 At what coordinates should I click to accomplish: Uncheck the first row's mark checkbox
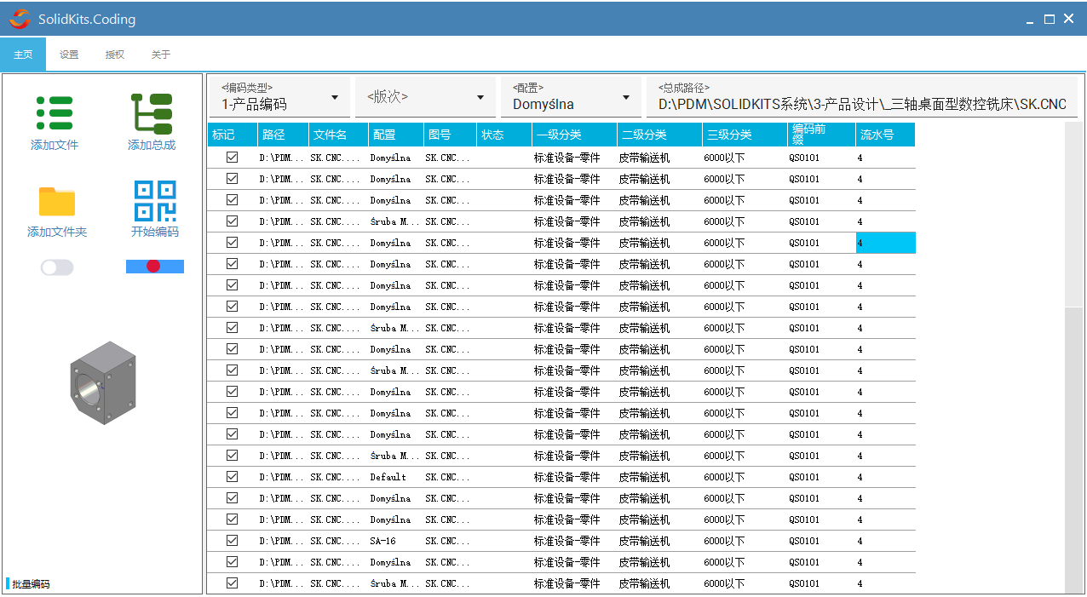(x=232, y=158)
